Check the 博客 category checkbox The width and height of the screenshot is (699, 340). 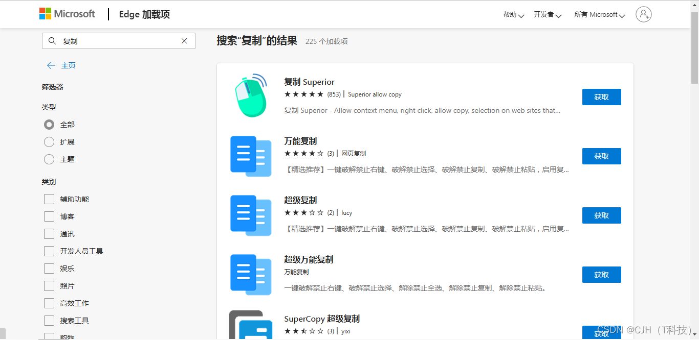49,216
